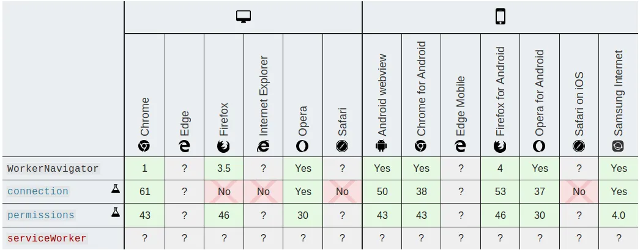Open the serviceWorker property link

[x=47, y=238]
